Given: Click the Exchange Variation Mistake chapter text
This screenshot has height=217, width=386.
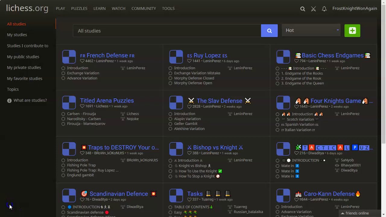Looking at the screenshot, I should click(x=197, y=73).
